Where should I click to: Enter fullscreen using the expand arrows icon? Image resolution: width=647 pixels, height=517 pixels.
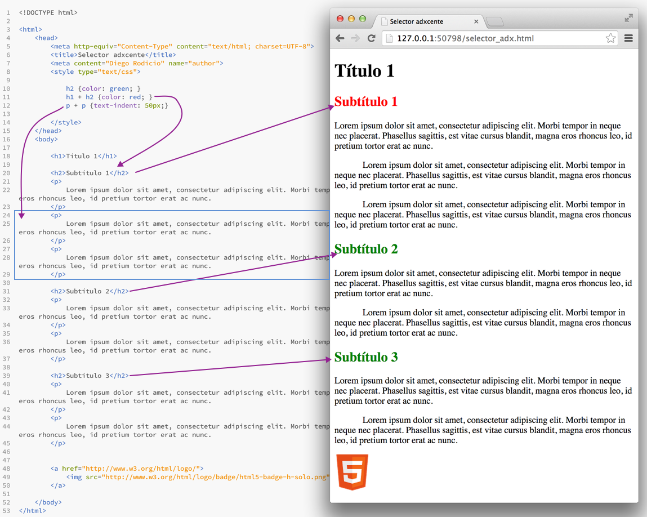[628, 18]
